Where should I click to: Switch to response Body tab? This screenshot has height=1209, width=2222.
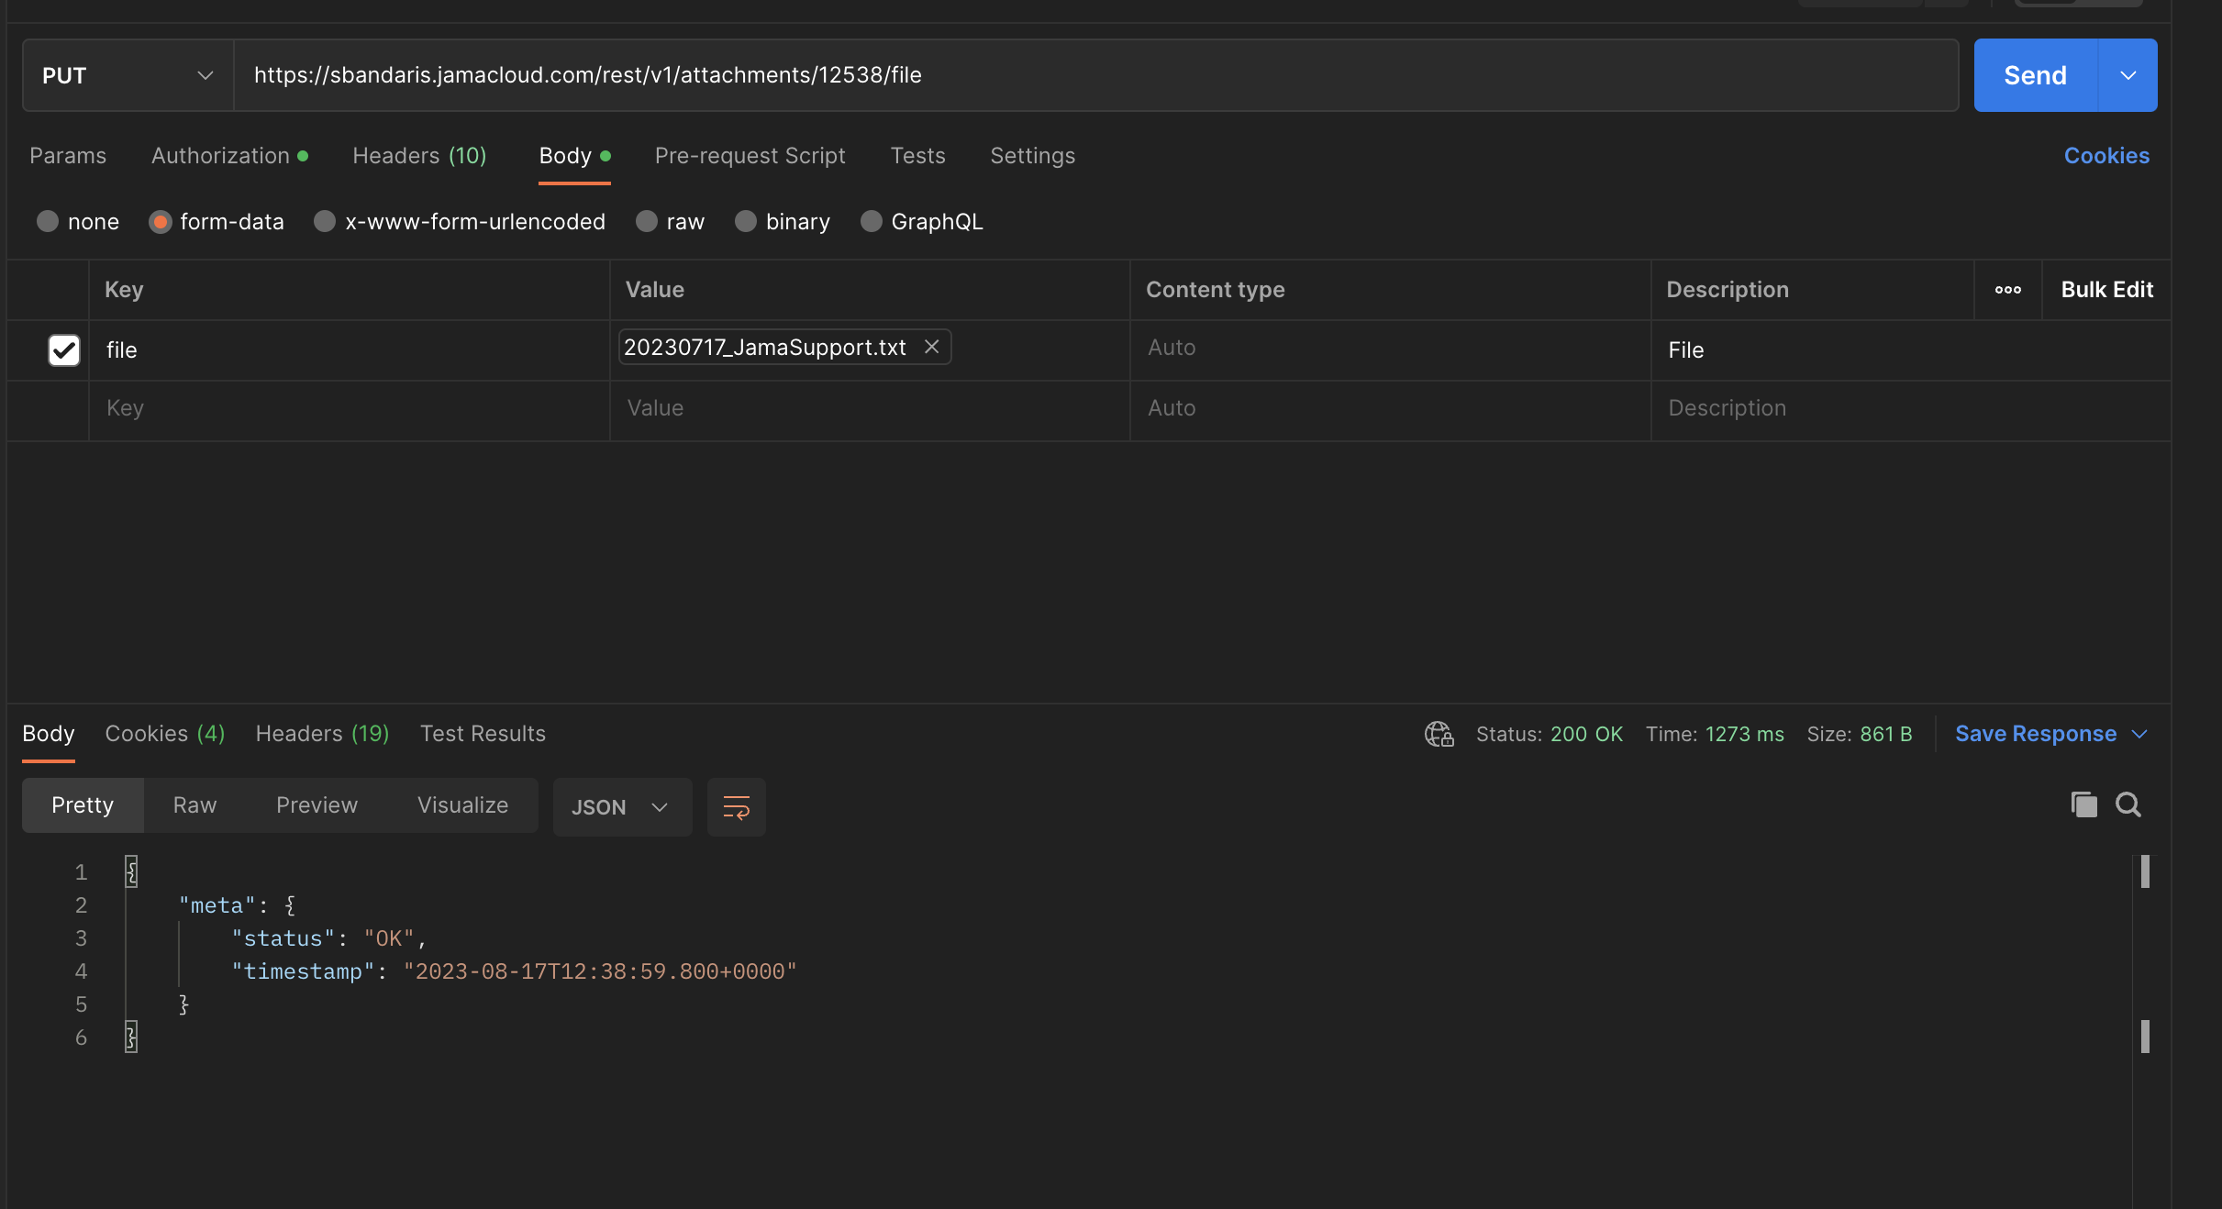49,734
